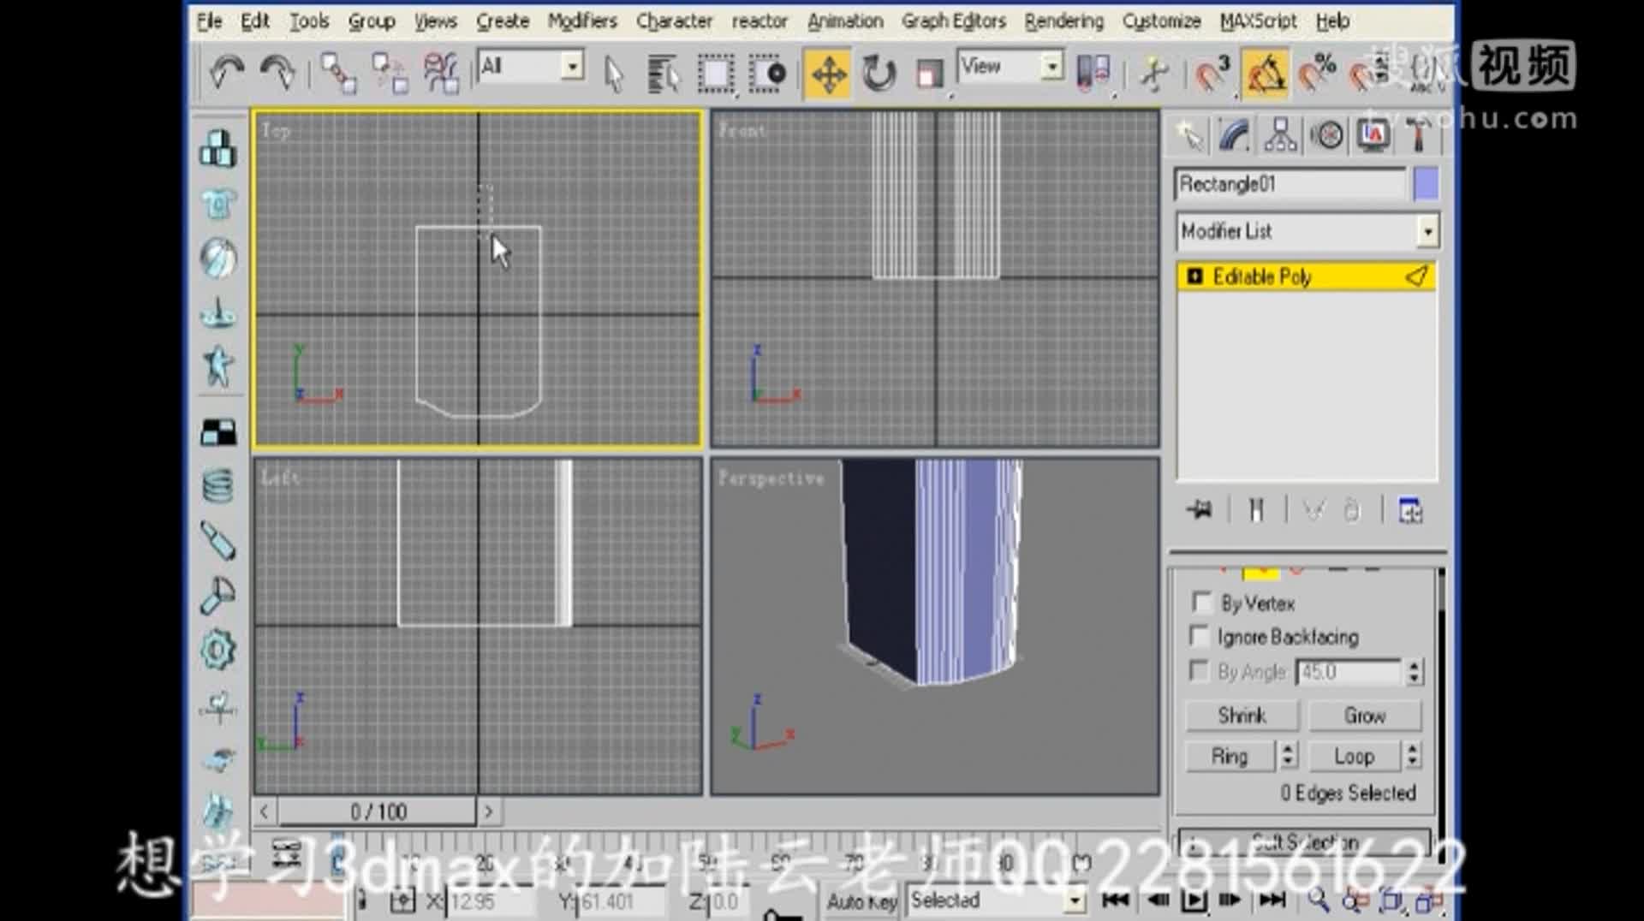The width and height of the screenshot is (1644, 921).
Task: Enable the By Vertex checkbox
Action: click(1202, 603)
